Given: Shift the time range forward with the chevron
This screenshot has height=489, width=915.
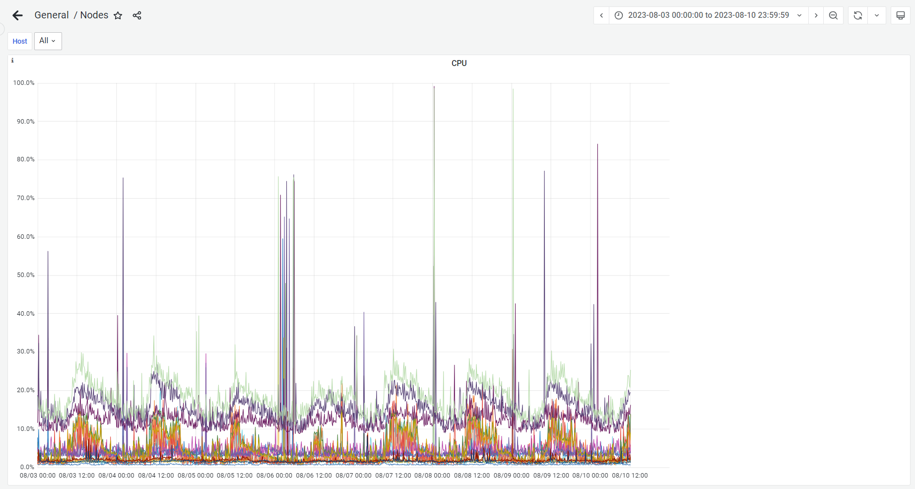Looking at the screenshot, I should 816,15.
